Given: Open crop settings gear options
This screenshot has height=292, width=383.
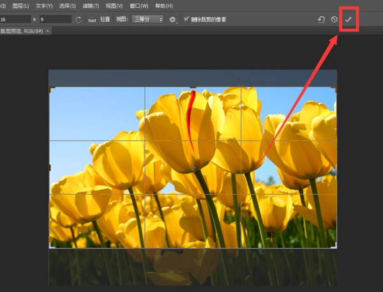Looking at the screenshot, I should (x=172, y=20).
